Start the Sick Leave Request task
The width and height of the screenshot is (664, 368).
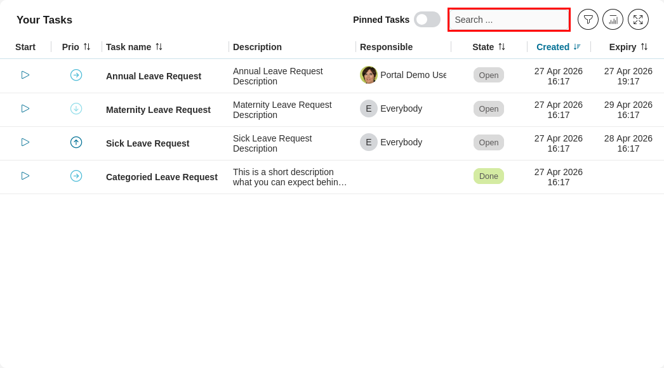point(25,142)
